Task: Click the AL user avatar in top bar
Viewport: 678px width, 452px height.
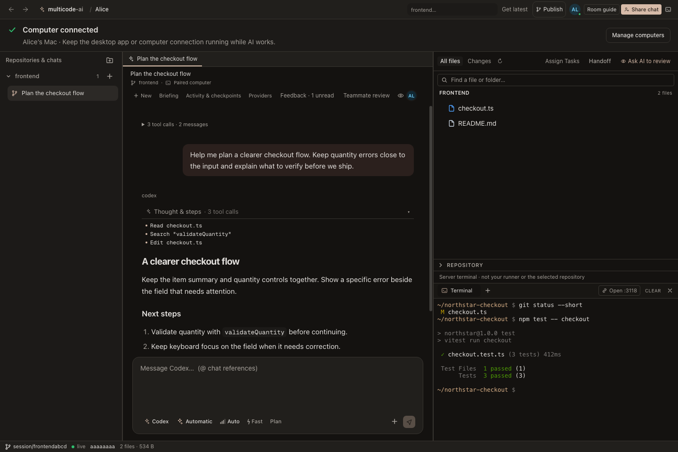Action: click(575, 9)
